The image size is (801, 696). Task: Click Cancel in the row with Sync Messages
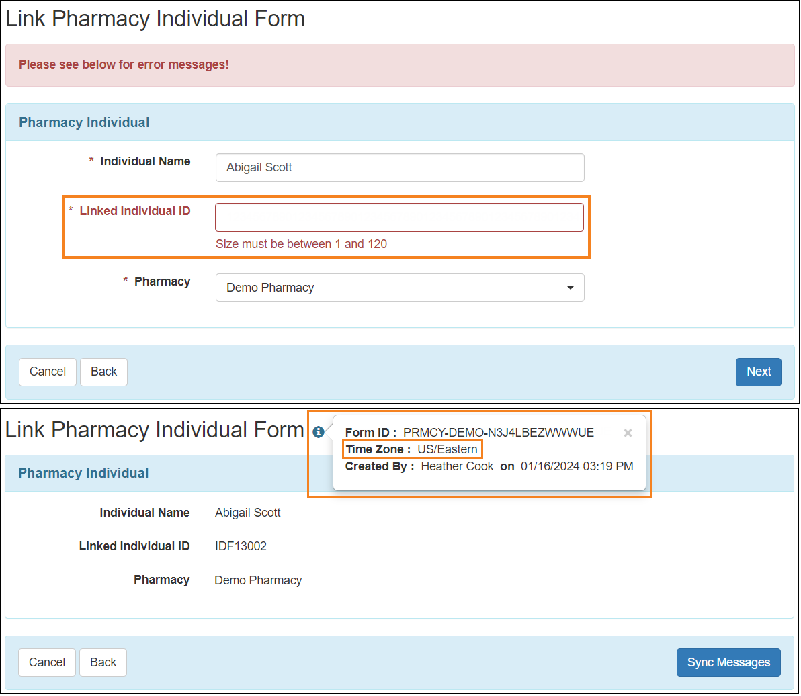47,662
